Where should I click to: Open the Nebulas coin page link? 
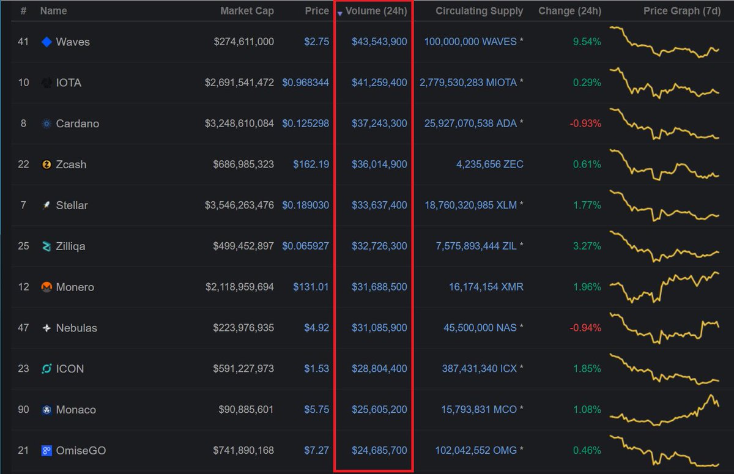pyautogui.click(x=76, y=328)
